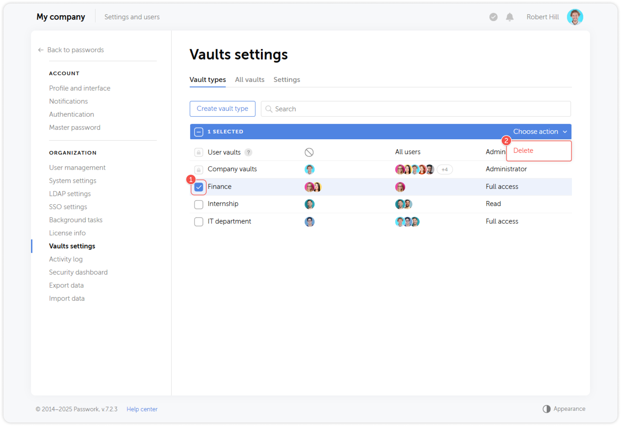Select Delete from the action menu
The width and height of the screenshot is (621, 426).
[x=523, y=151]
